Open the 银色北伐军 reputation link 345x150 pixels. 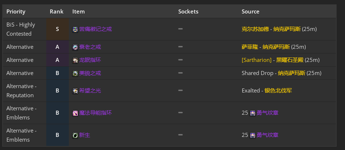click(x=278, y=91)
